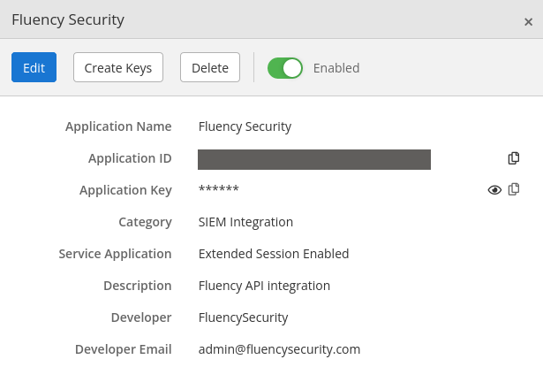
Task: Select the redacted Application ID value
Action: tap(314, 159)
